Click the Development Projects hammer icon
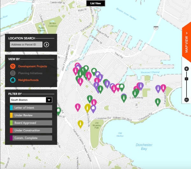191x169 pixels. point(13,66)
